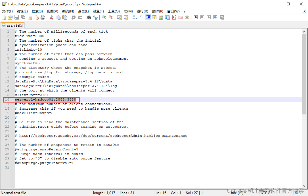Click the vertical scrollbar thumb
Screen dimensions: 308x196
click(304, 74)
